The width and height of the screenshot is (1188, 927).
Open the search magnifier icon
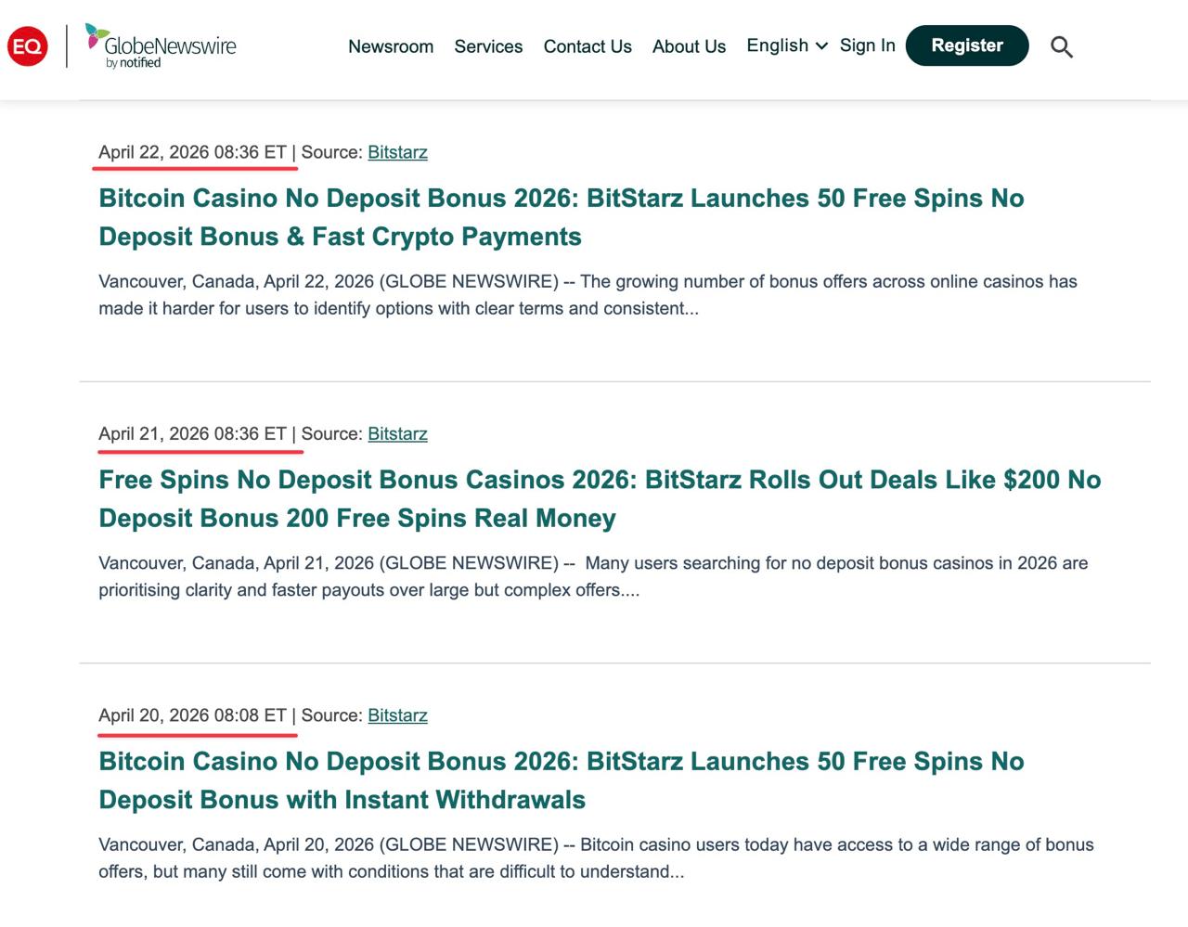[1061, 46]
